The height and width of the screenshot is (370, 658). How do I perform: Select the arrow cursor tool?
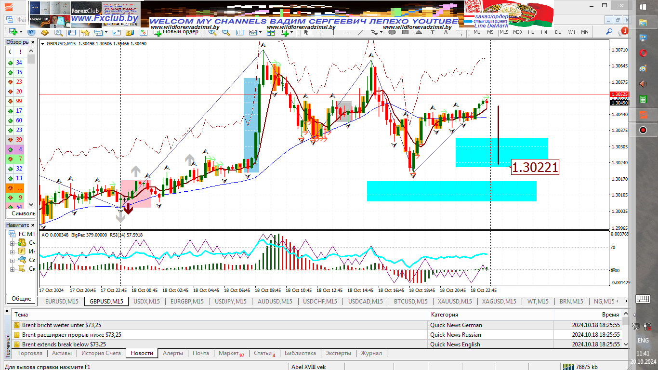(x=306, y=32)
